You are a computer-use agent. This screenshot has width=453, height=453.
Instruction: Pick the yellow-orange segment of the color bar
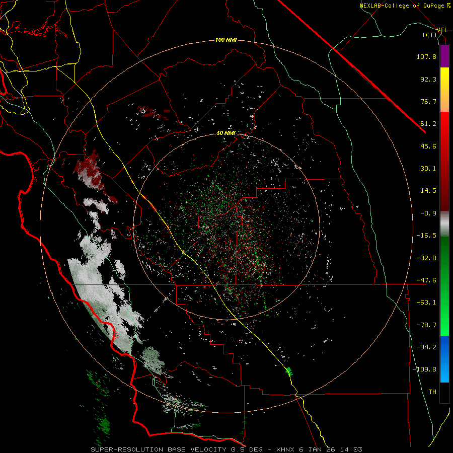tap(444, 90)
